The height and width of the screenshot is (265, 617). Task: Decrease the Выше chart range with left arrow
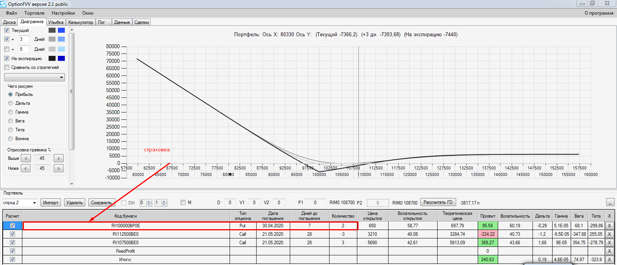click(25, 158)
